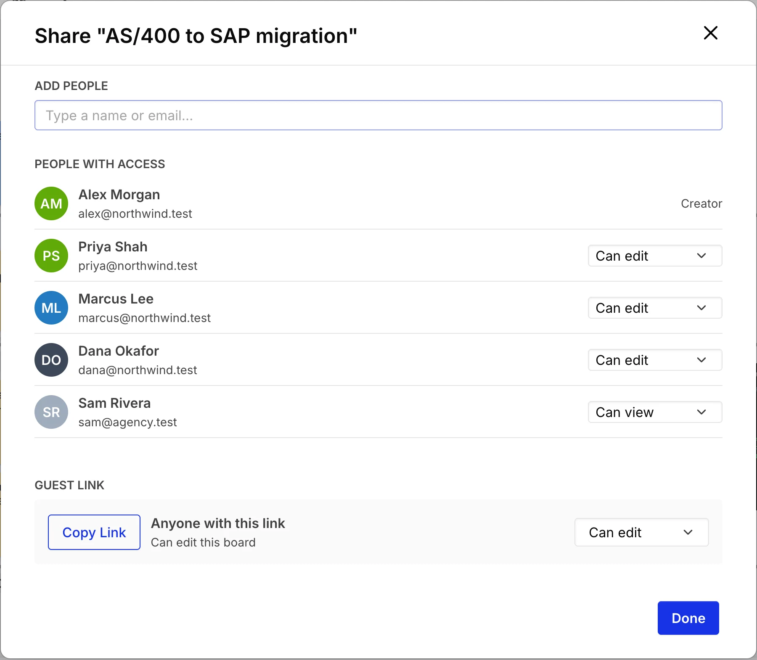
Task: Click the name Priya Shah
Action: (x=113, y=247)
